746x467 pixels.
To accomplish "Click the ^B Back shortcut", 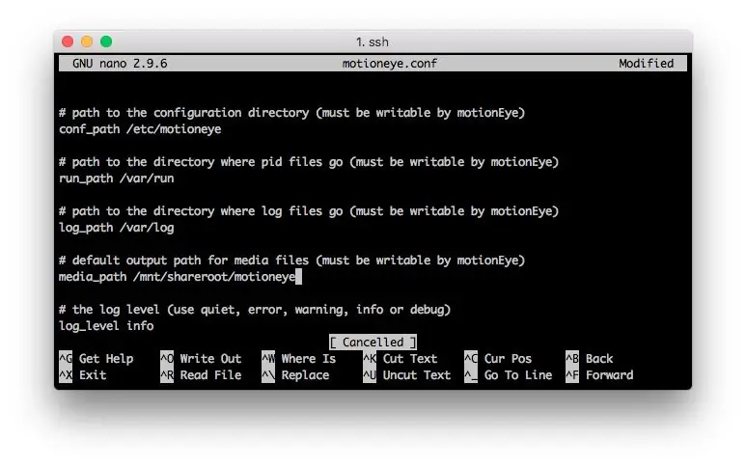I will pos(590,359).
